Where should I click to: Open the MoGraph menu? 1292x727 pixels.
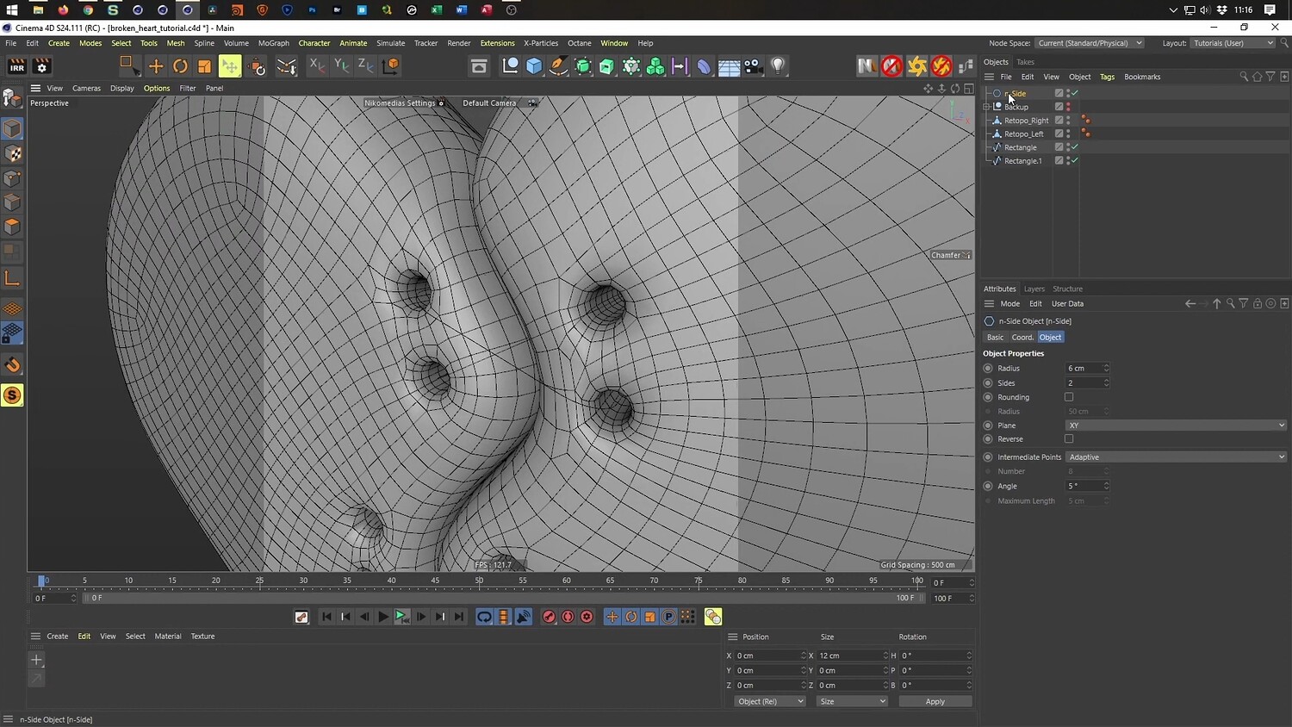(x=273, y=43)
